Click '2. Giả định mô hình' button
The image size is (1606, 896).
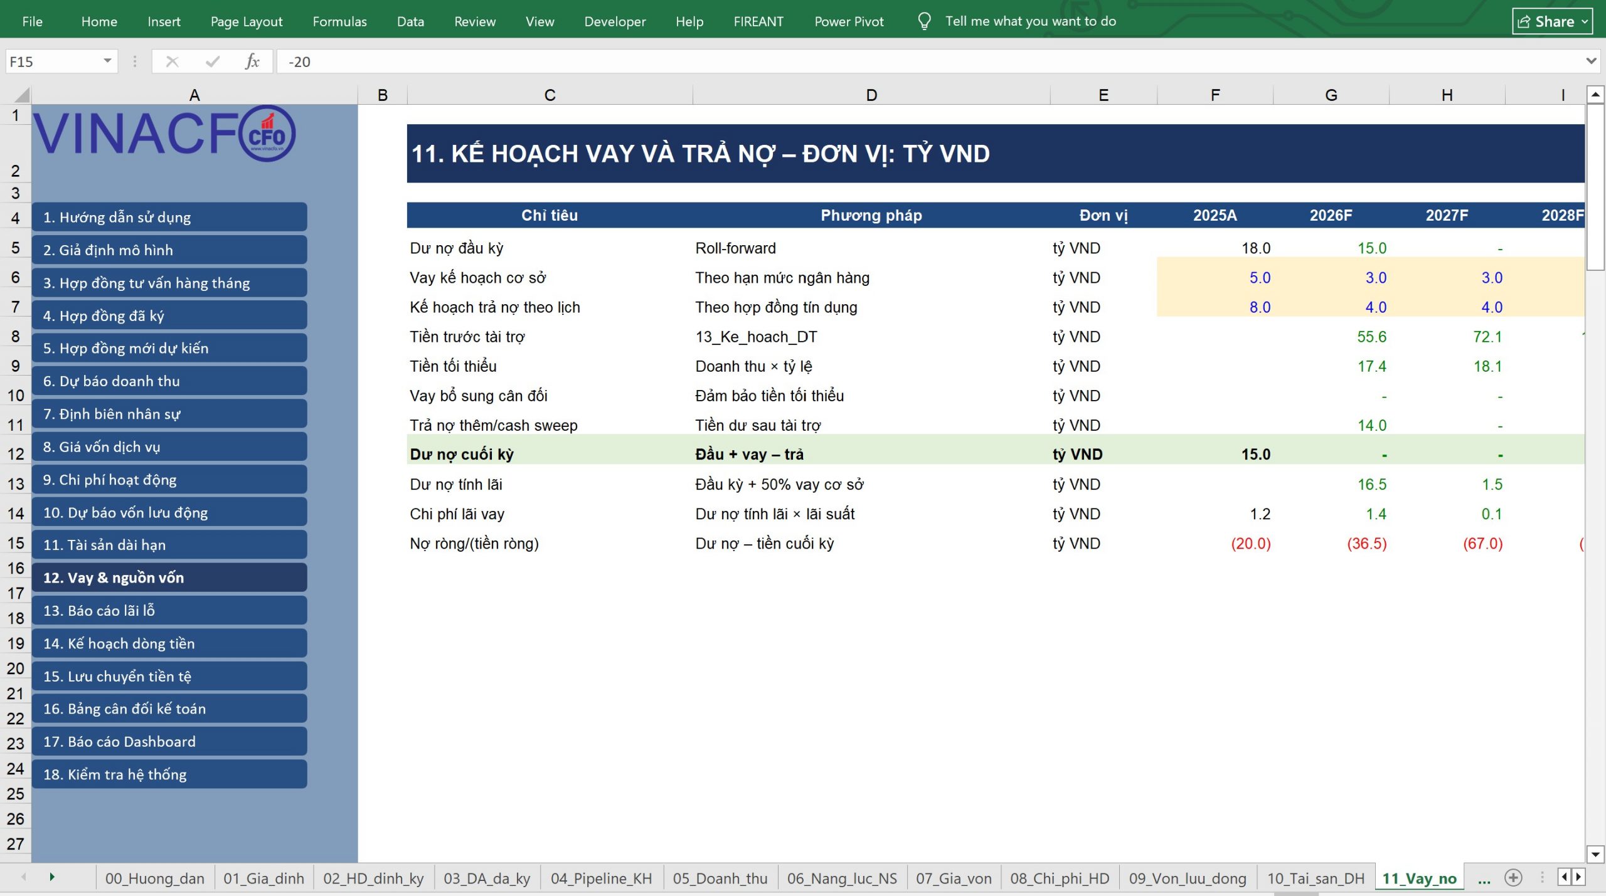(169, 250)
